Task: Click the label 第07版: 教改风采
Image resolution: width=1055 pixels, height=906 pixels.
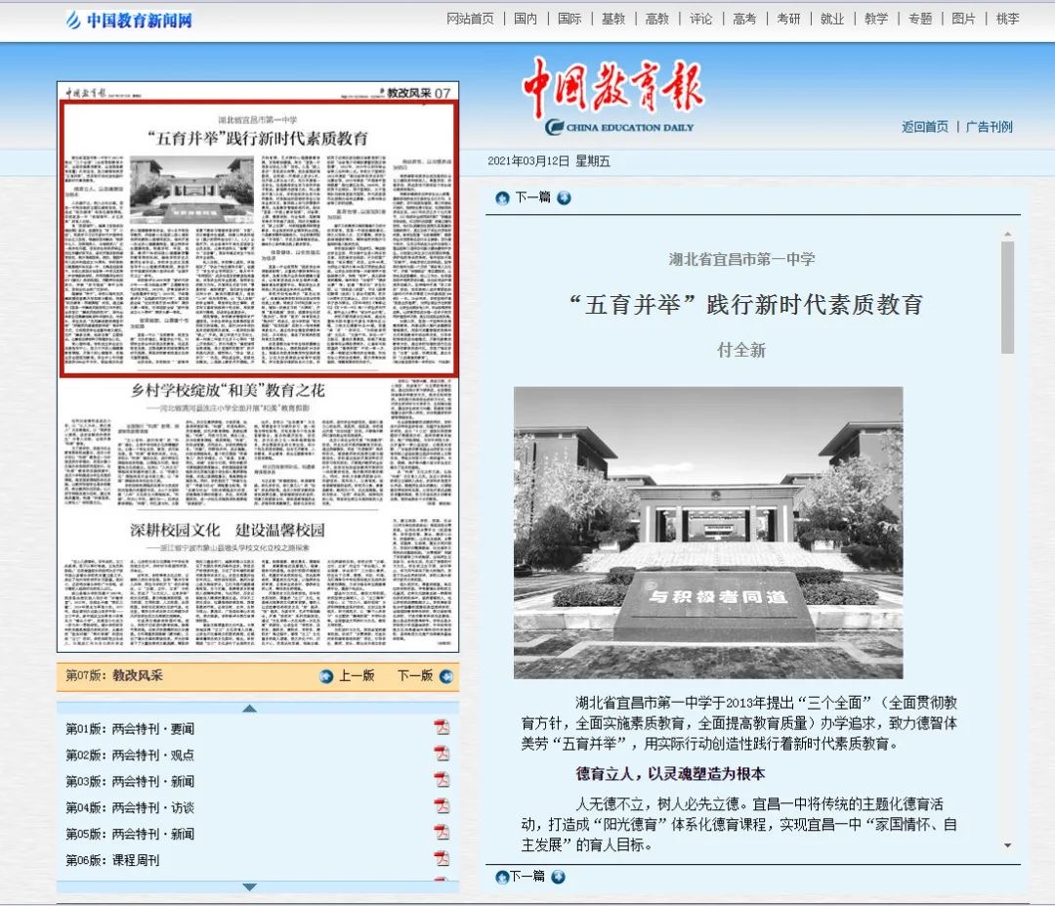Action: point(114,675)
